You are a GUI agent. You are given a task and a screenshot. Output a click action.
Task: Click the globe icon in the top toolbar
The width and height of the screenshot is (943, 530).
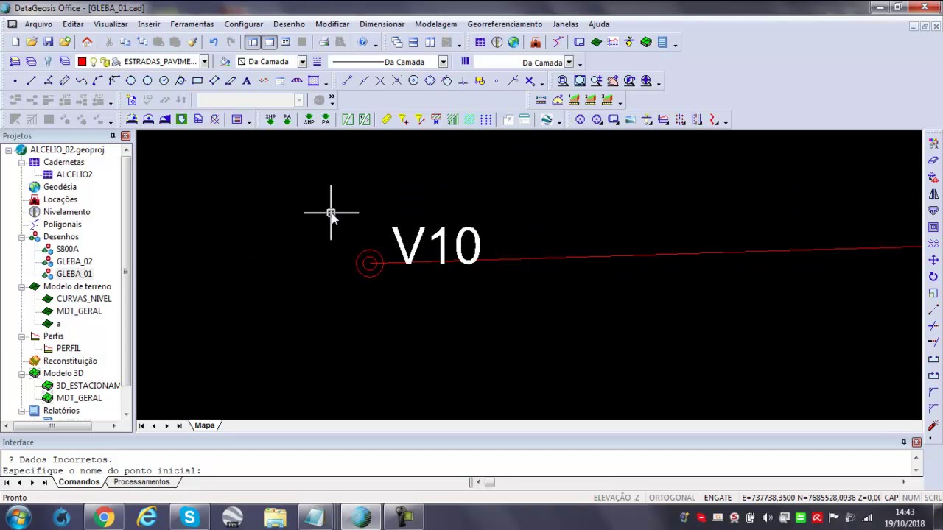[513, 42]
